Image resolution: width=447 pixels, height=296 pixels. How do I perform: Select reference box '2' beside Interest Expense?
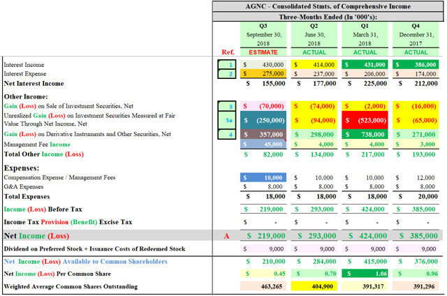[227, 74]
